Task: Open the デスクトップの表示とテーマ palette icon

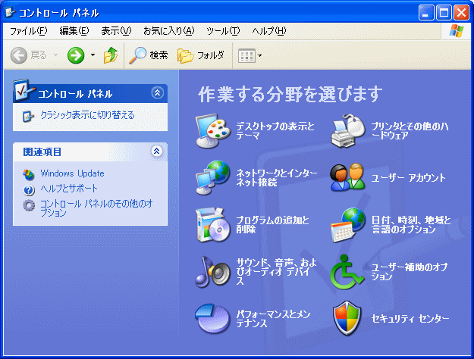Action: click(212, 130)
